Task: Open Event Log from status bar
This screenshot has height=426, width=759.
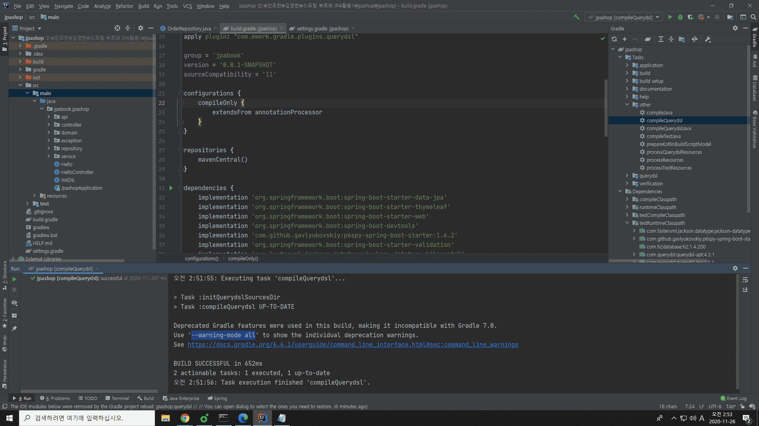Action: 734,398
